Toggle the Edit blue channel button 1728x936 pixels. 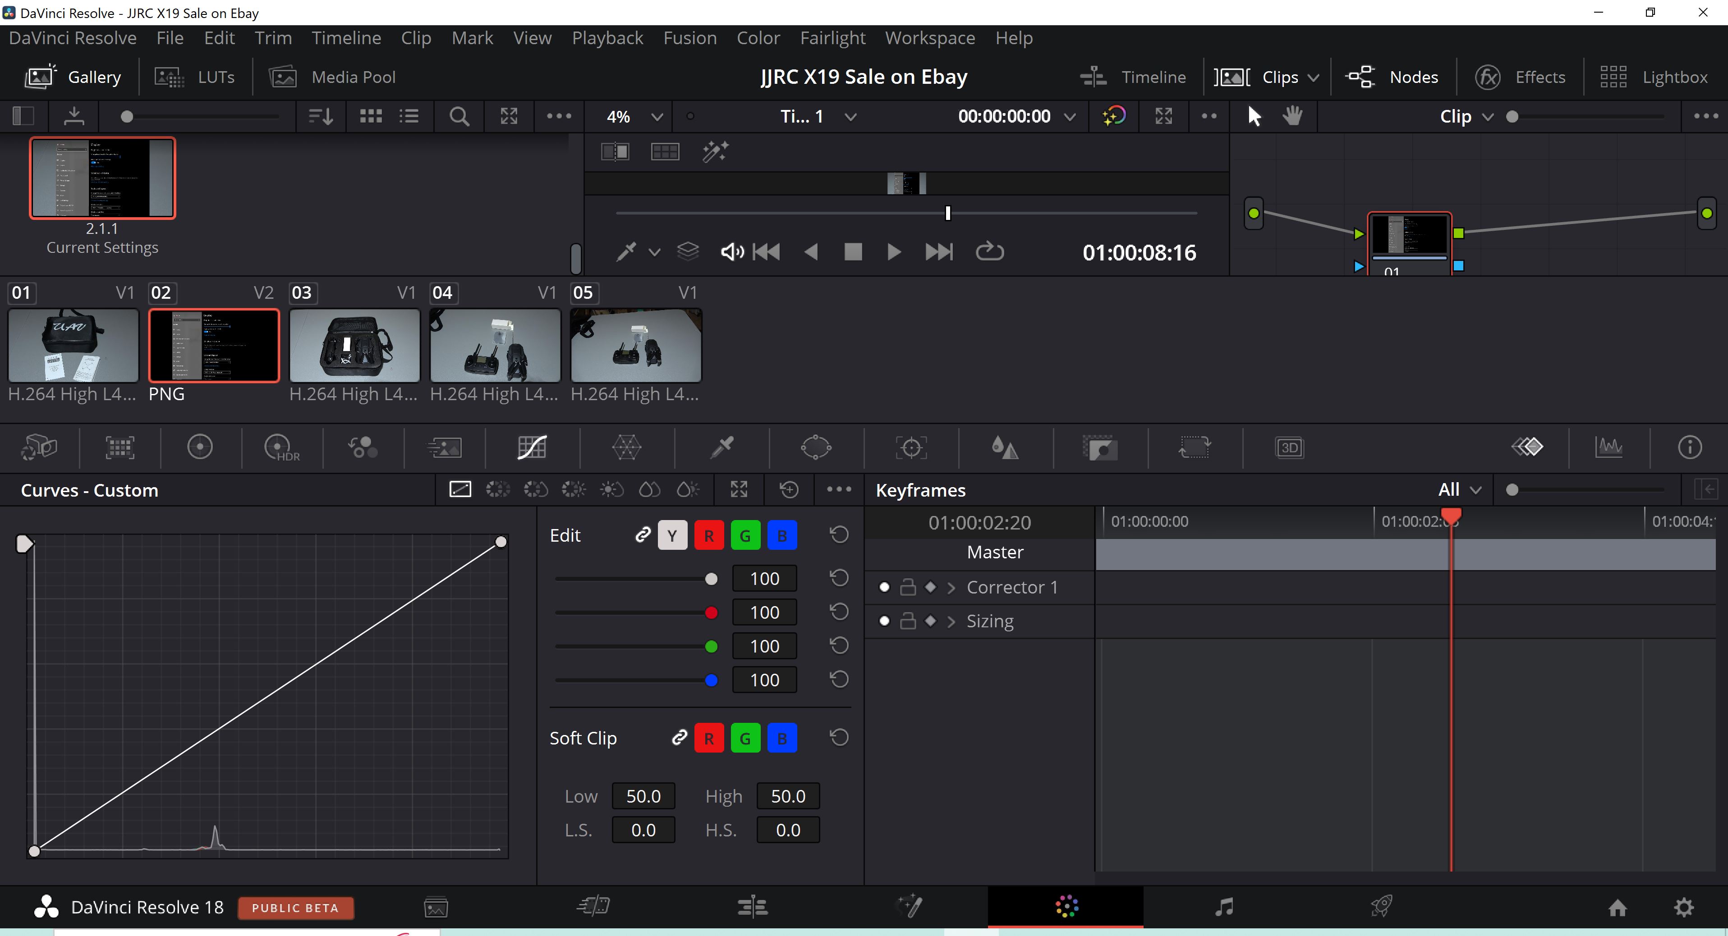click(x=782, y=536)
